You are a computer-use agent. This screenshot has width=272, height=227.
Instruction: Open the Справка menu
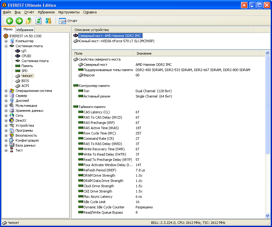tap(90, 12)
